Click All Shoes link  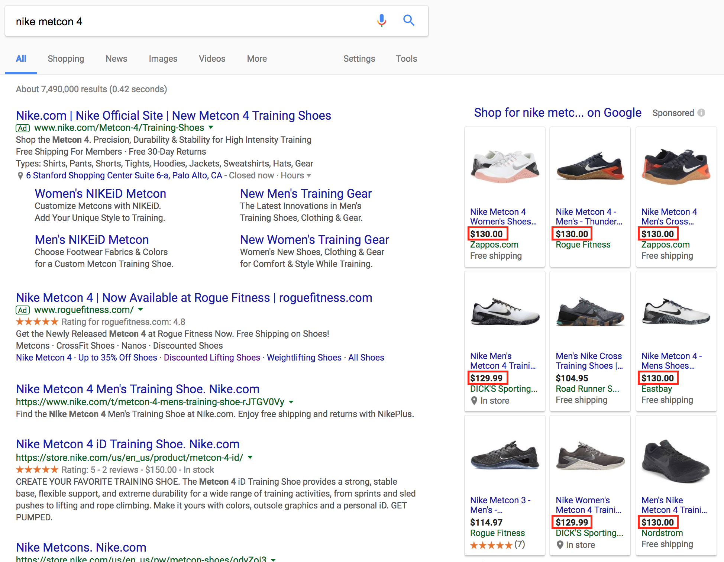coord(366,358)
